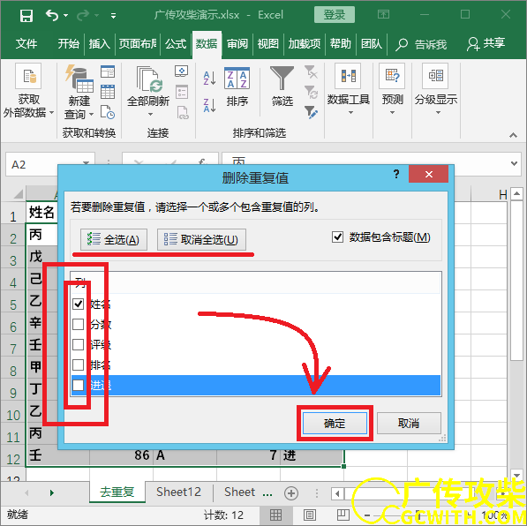Click the connection Properties icon

(182, 92)
